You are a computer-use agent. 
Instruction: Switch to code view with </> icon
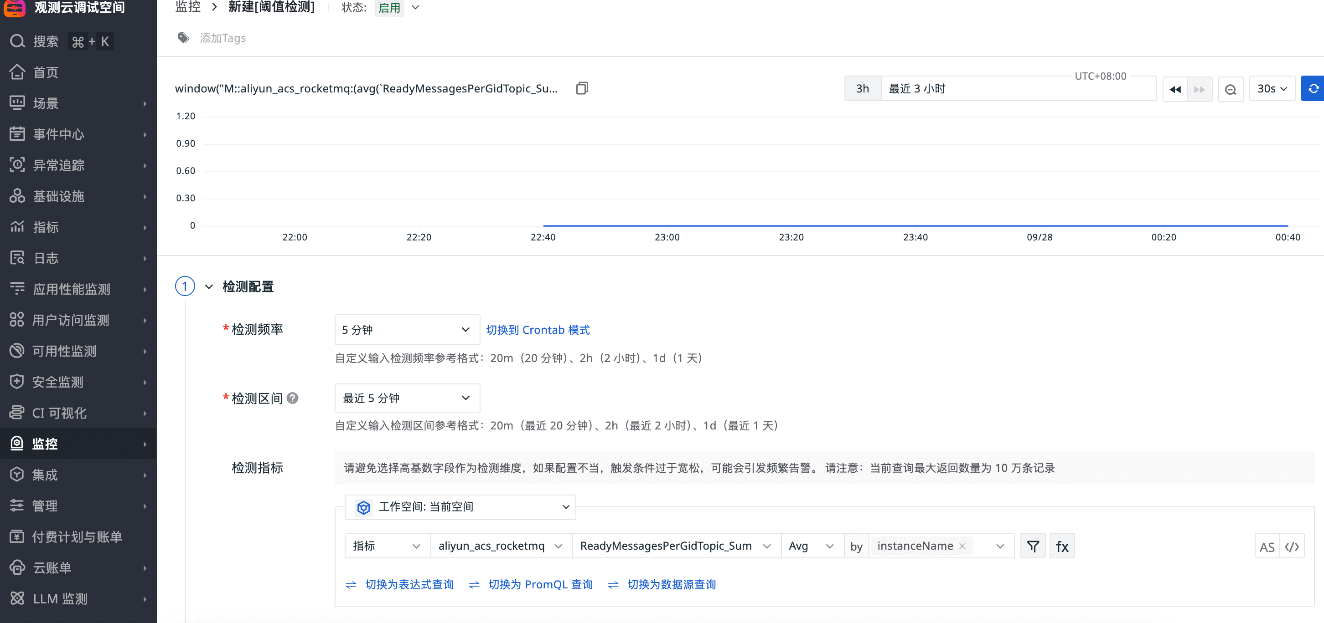click(1292, 546)
